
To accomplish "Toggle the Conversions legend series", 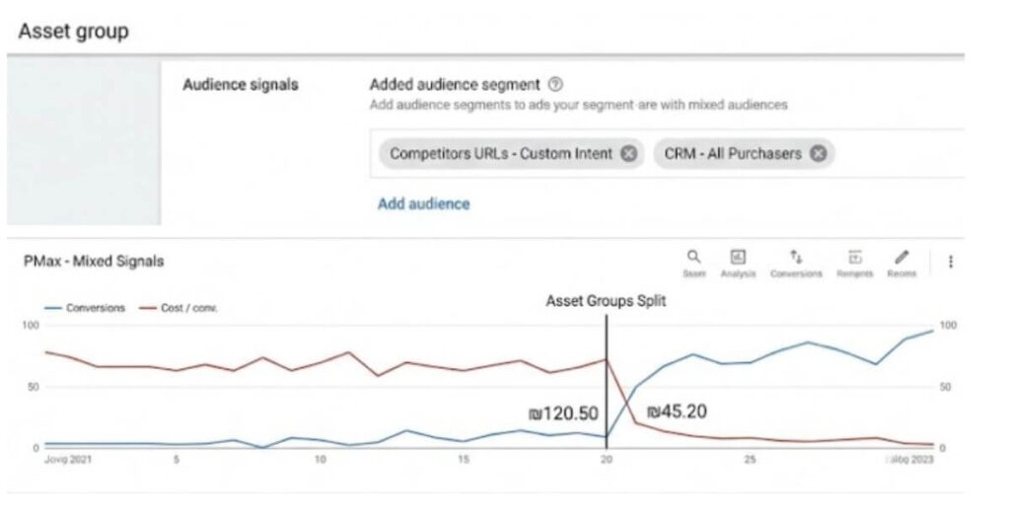I will [87, 308].
